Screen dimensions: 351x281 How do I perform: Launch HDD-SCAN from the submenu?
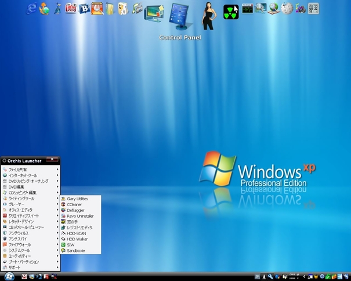(x=80, y=233)
